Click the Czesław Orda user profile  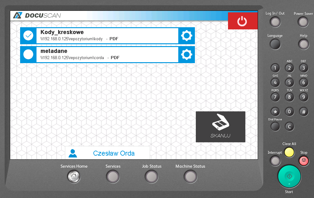[107, 153]
